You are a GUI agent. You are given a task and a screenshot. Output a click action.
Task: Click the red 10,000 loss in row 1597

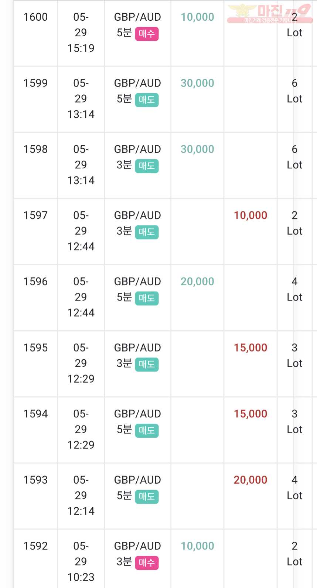[250, 215]
